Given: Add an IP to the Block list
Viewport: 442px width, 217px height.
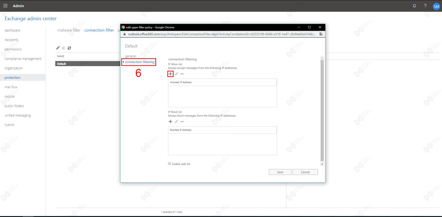Looking at the screenshot, I should (x=170, y=122).
